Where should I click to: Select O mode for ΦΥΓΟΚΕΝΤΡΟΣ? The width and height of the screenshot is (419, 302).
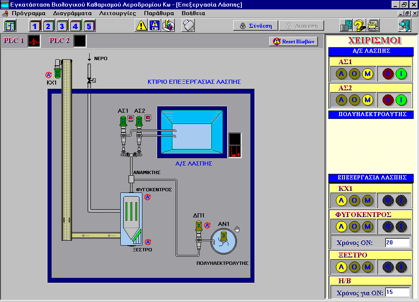(354, 226)
